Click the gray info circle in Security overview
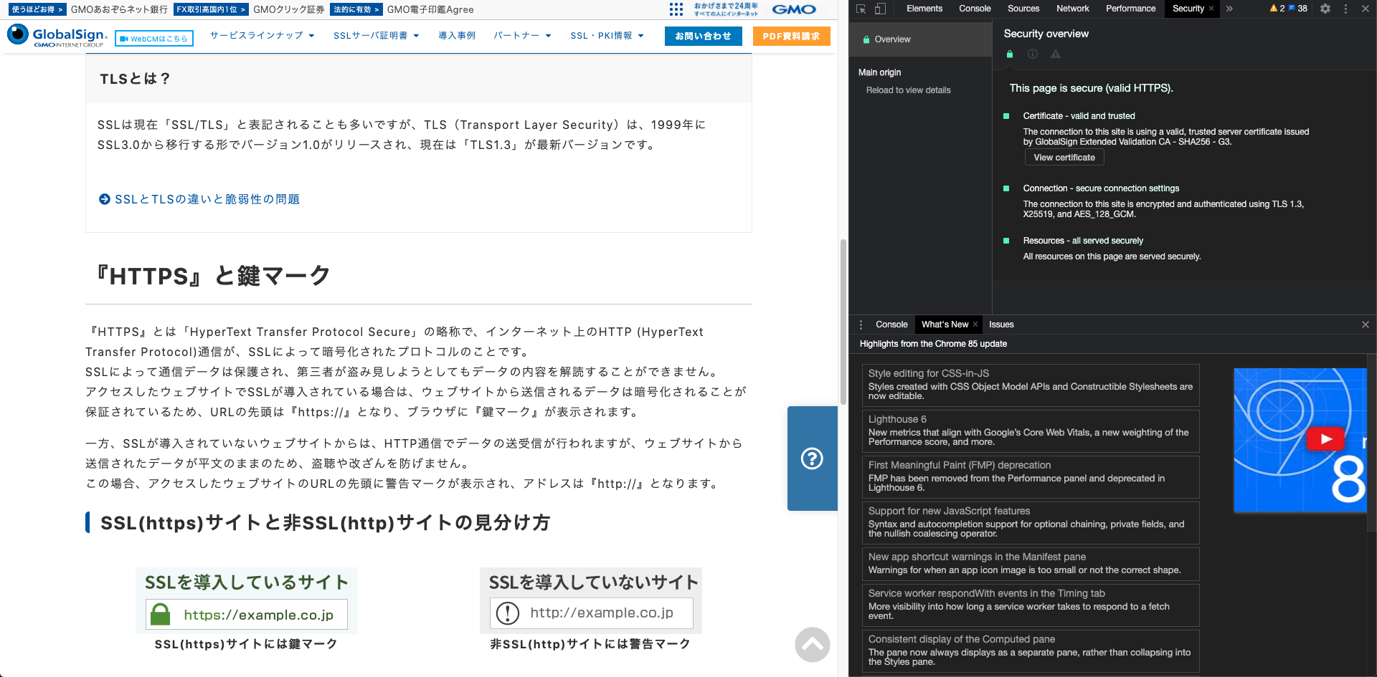The width and height of the screenshot is (1377, 677). point(1033,54)
